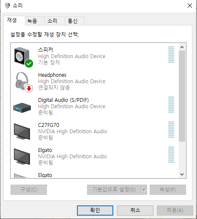Click the 취소 button

tap(135, 211)
